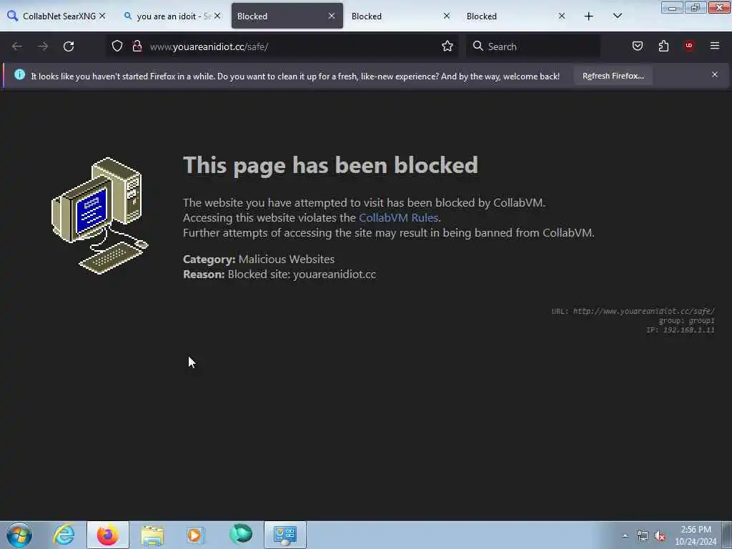Click the green globe taskbar icon
The width and height of the screenshot is (732, 549).
tap(241, 535)
